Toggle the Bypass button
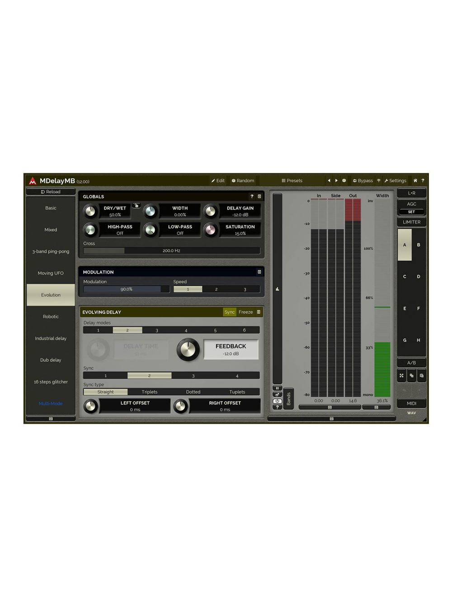The width and height of the screenshot is (452, 597). click(363, 180)
